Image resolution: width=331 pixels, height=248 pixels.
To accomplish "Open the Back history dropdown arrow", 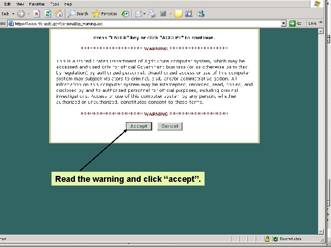I will [13, 14].
